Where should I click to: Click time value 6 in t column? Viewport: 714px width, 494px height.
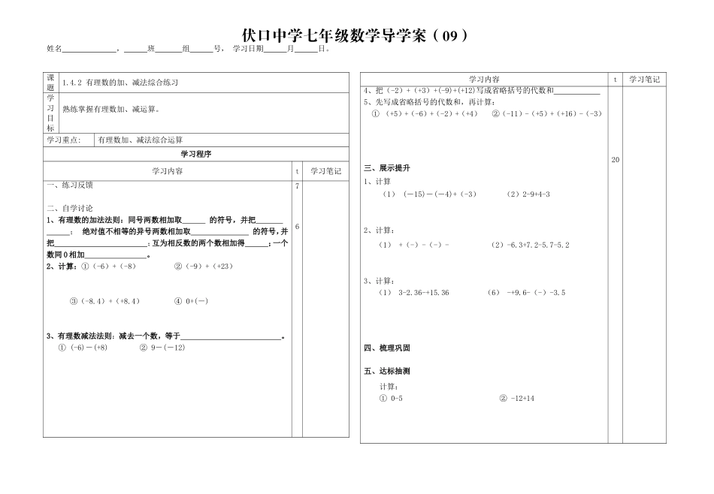298,227
